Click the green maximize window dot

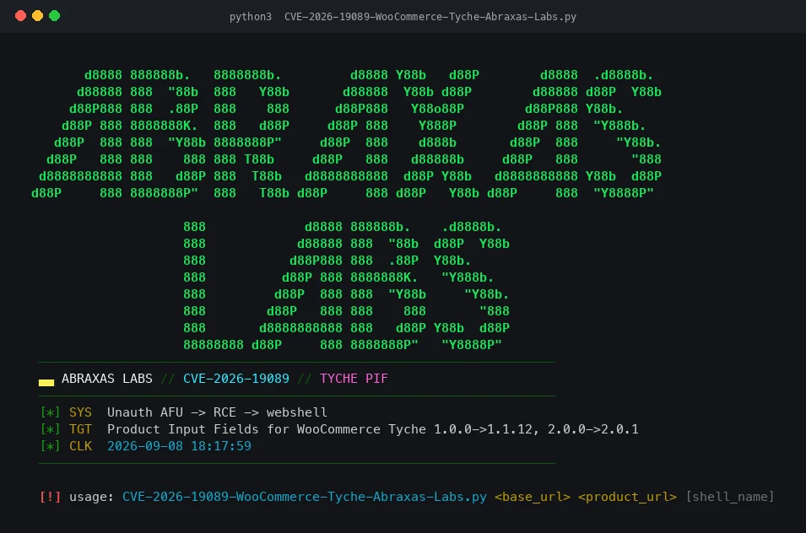(x=55, y=16)
